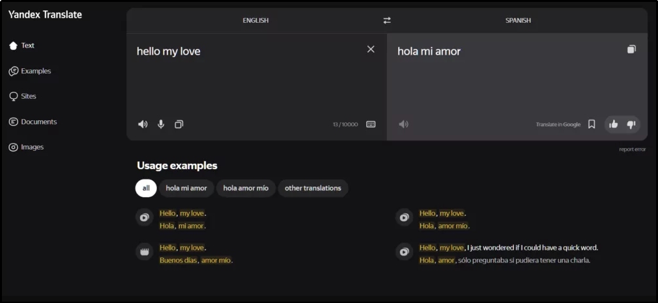This screenshot has height=303, width=658.
Task: Open the SPANISH target language selector
Action: pyautogui.click(x=518, y=20)
